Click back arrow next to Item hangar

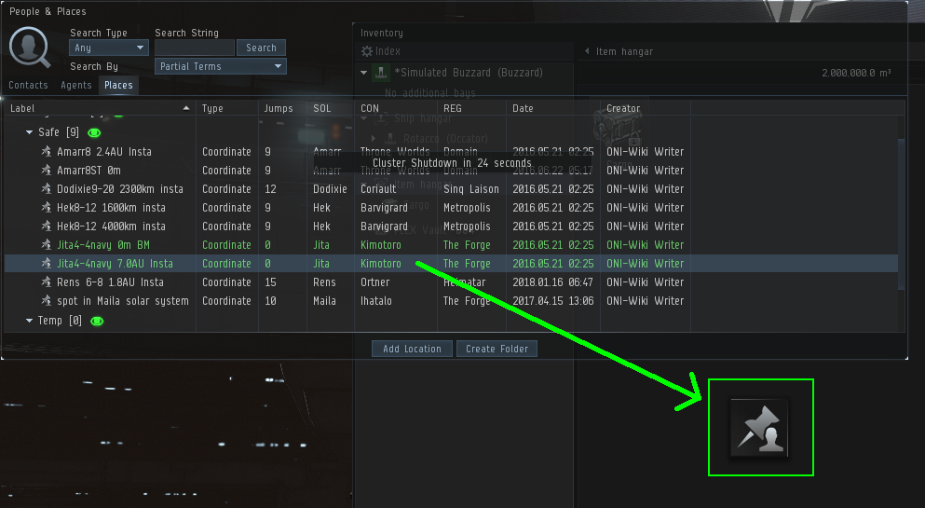pyautogui.click(x=587, y=51)
